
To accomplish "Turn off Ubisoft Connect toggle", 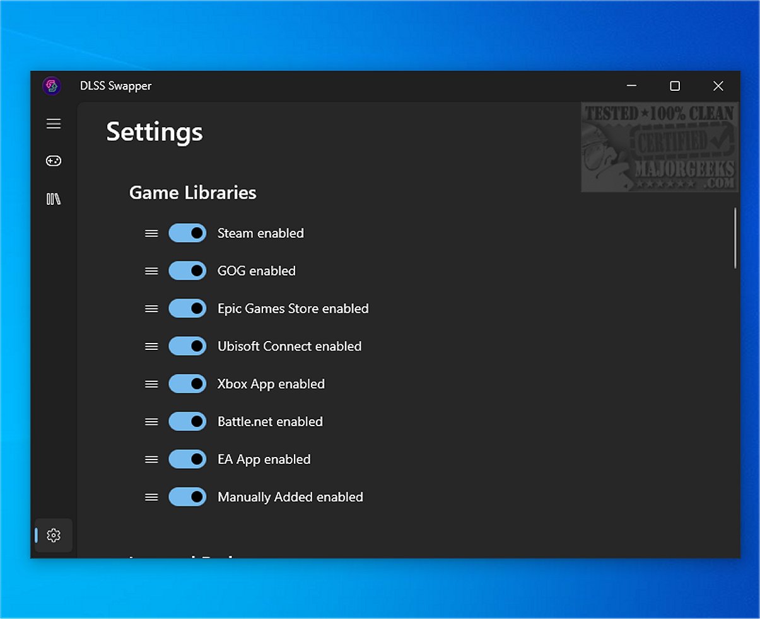I will [x=187, y=346].
